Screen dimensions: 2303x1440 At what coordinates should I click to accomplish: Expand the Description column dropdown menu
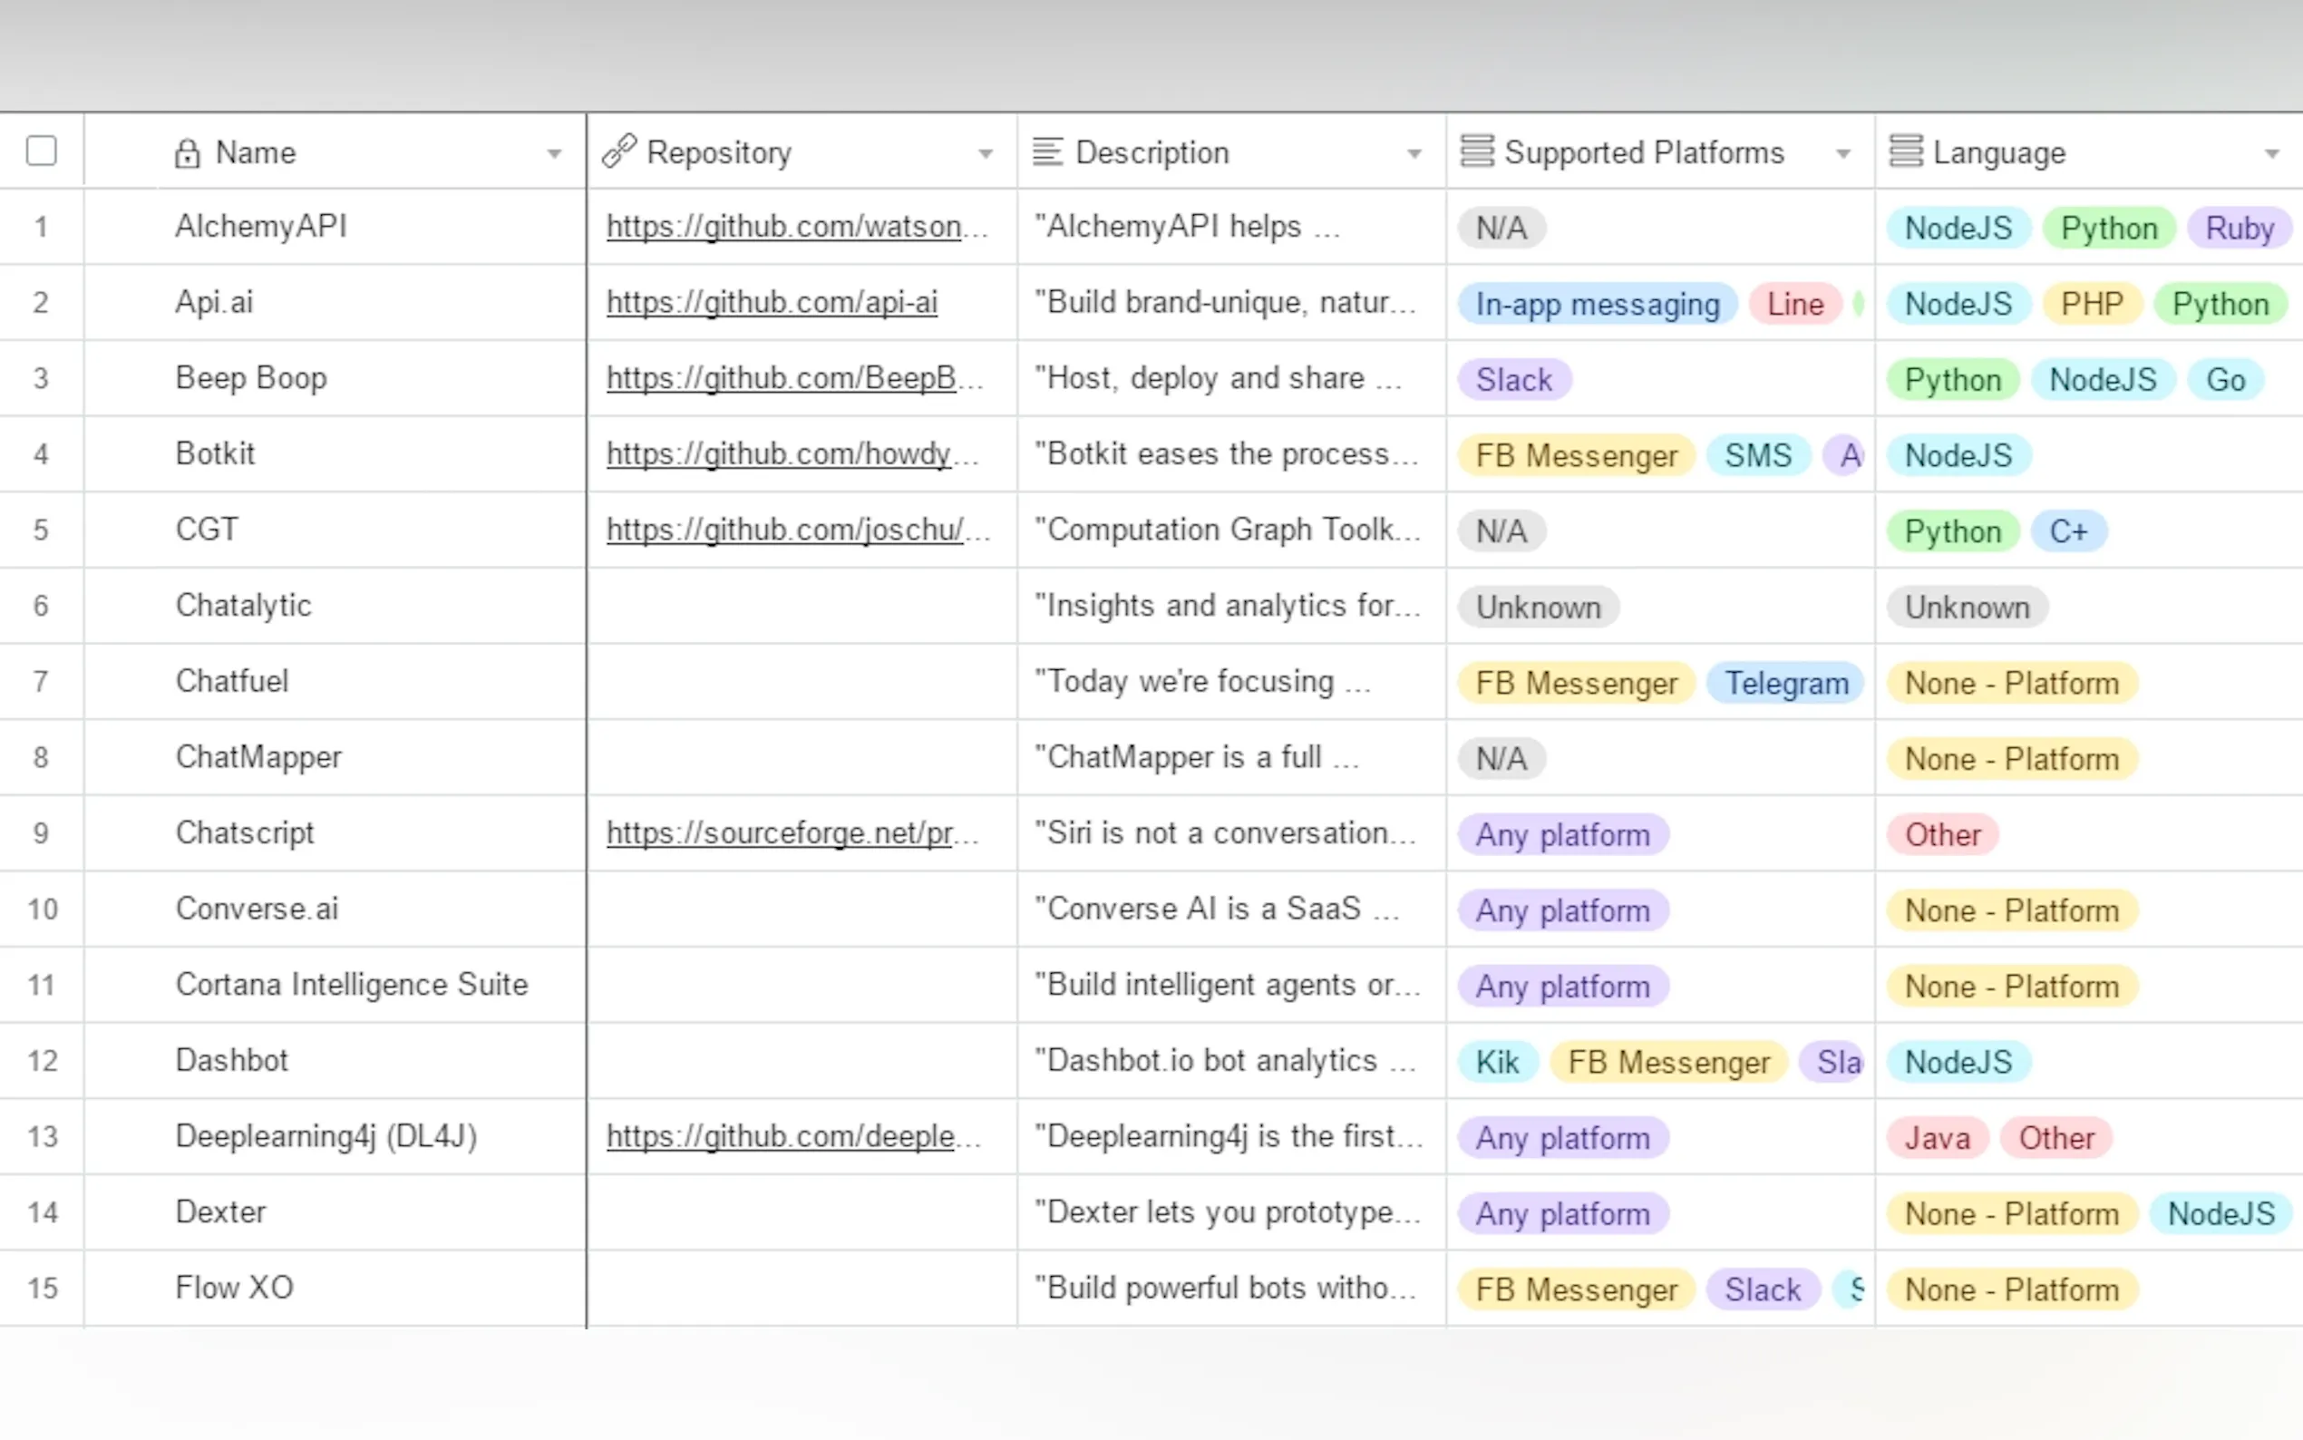(1414, 153)
